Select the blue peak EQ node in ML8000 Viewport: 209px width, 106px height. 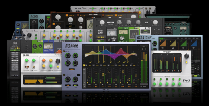pyautogui.click(x=106, y=49)
